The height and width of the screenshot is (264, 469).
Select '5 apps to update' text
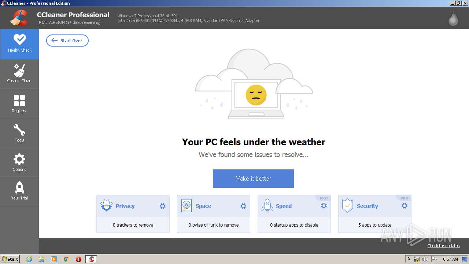(375, 225)
